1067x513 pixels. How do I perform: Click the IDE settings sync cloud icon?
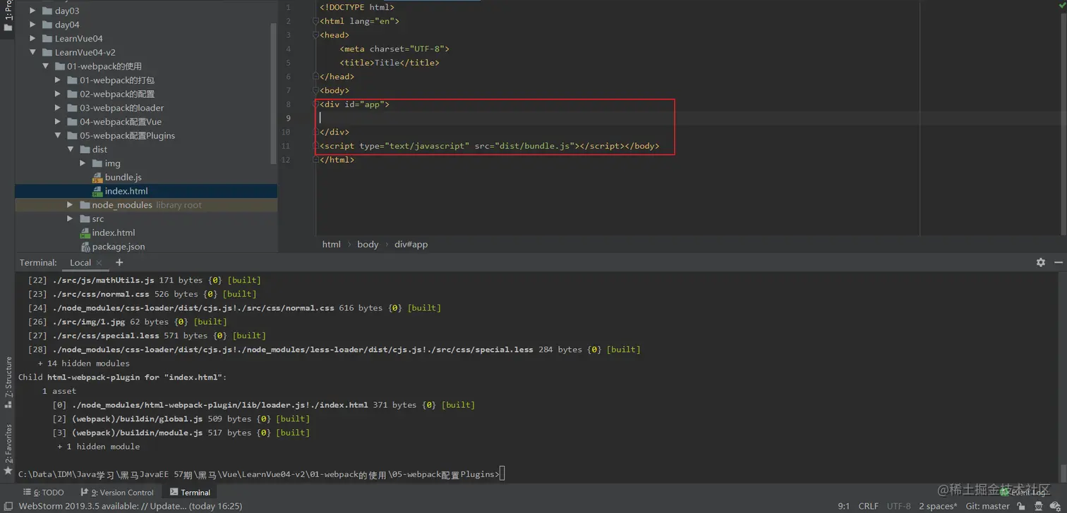pos(1056,506)
